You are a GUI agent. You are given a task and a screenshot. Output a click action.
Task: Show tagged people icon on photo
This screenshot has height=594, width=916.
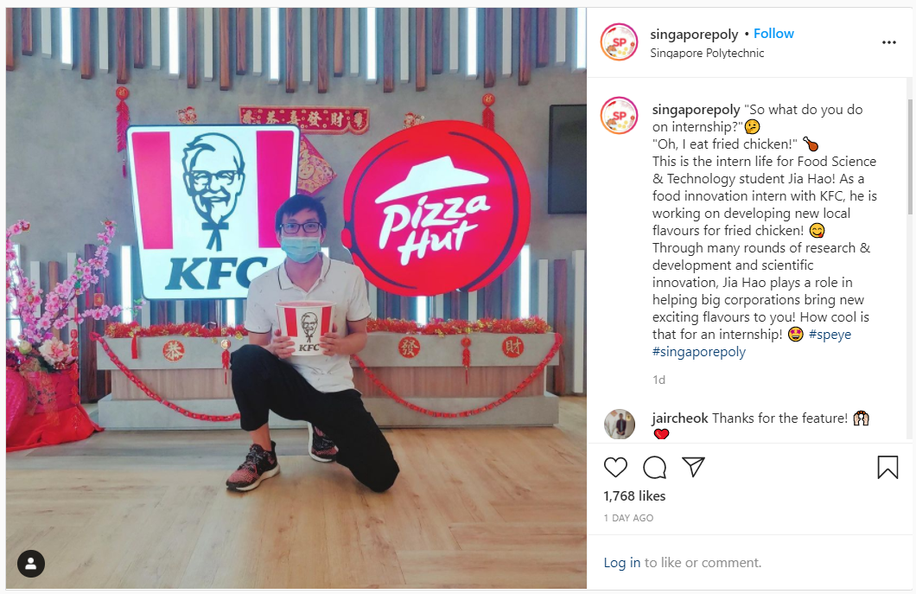pos(31,564)
